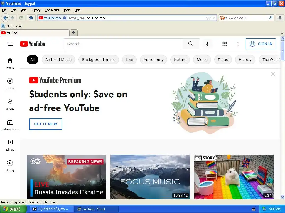Open the YouTube apps grid
The image size is (285, 213).
click(225, 44)
